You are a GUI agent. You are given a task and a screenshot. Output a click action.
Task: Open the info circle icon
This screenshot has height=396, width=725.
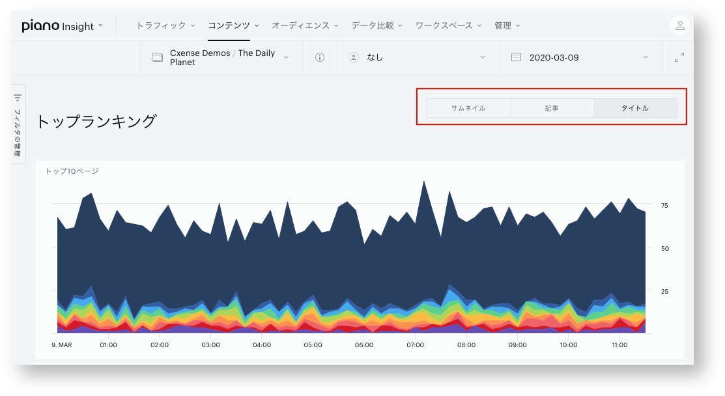pyautogui.click(x=319, y=57)
